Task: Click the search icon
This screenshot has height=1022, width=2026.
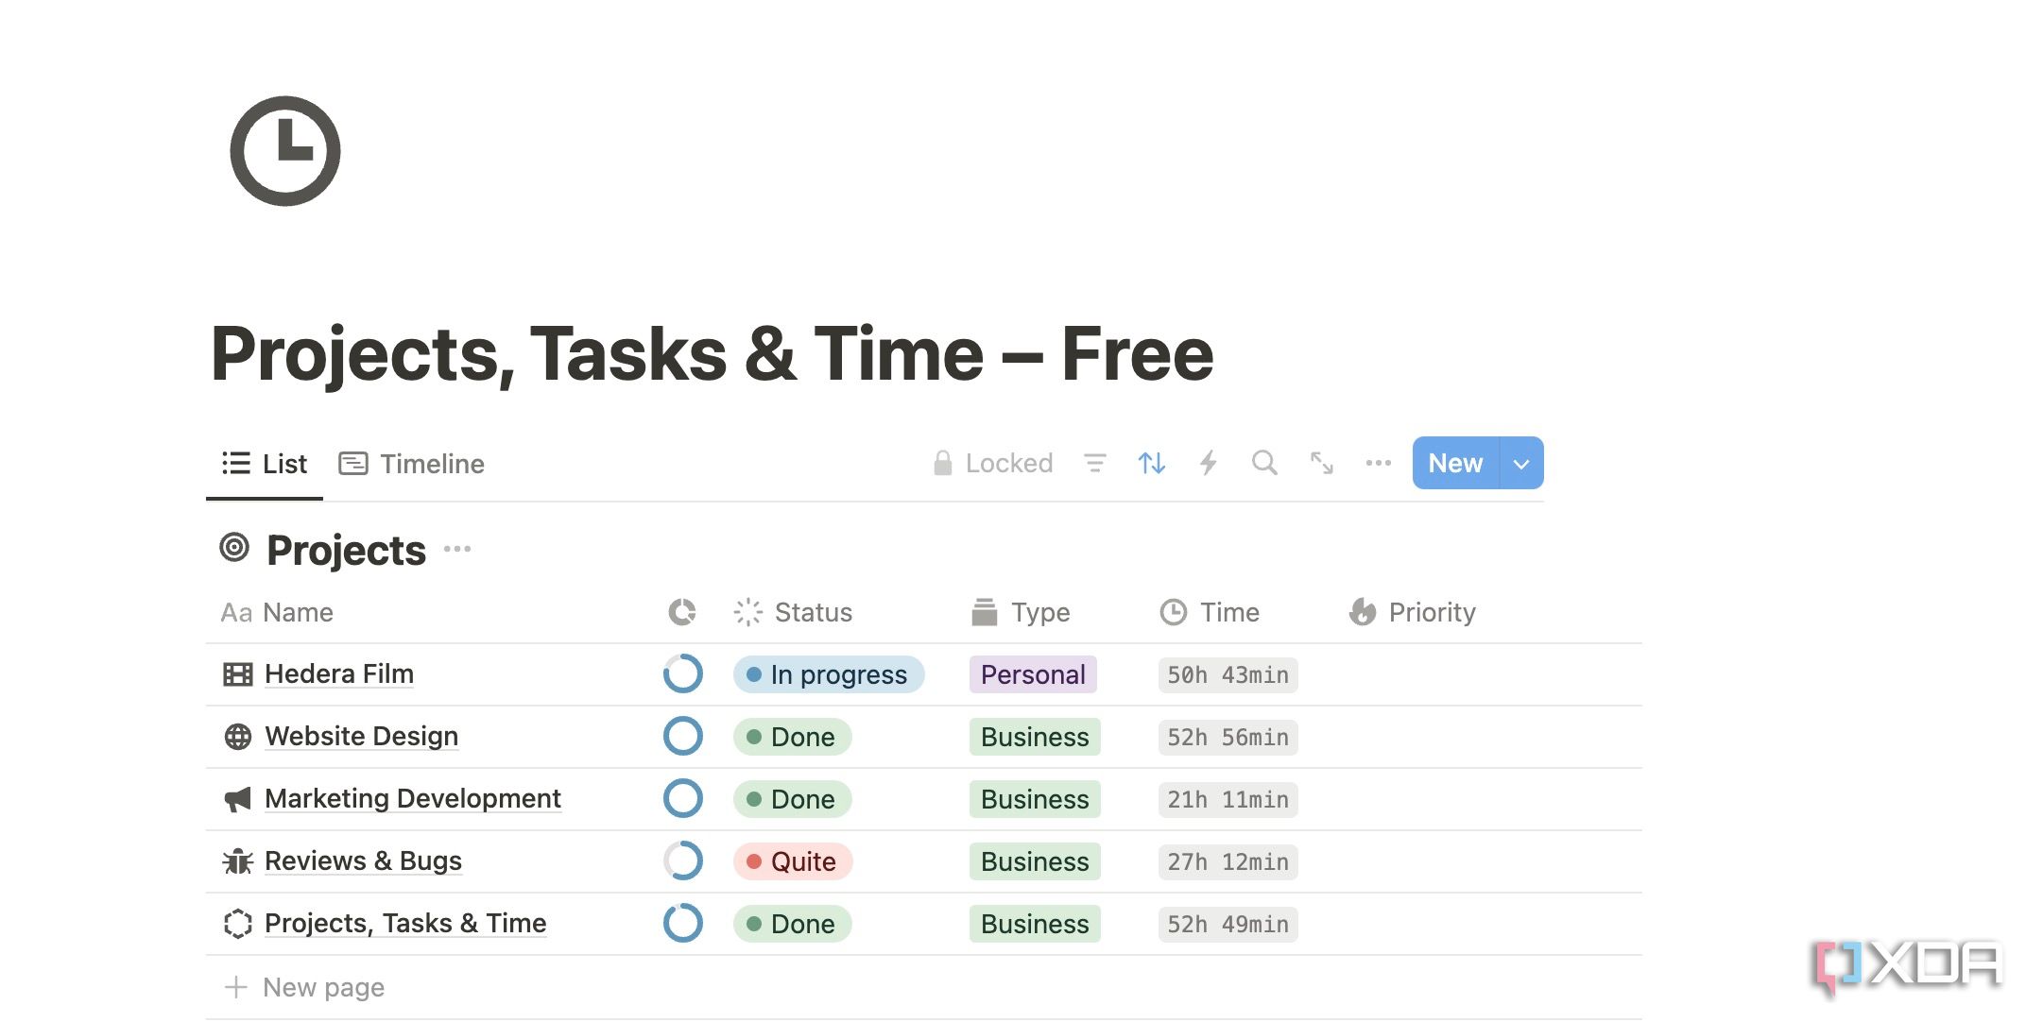Action: [1263, 463]
